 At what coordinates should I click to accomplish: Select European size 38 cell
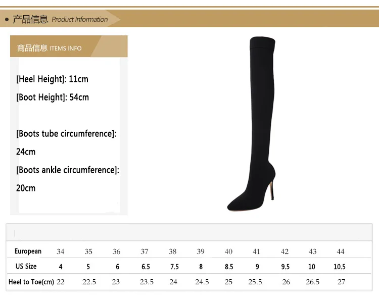[x=173, y=251]
